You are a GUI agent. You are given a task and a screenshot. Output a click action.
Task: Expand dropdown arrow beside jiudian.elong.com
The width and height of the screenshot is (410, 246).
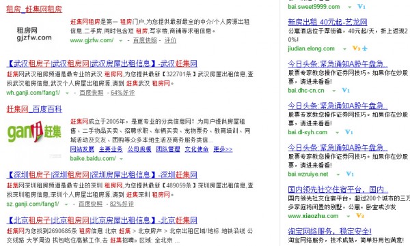coord(344,49)
